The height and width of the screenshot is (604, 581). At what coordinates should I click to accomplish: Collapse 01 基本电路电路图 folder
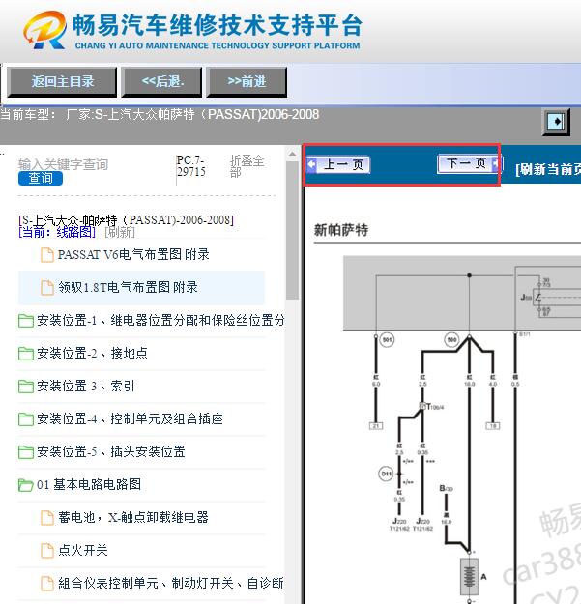pyautogui.click(x=89, y=484)
